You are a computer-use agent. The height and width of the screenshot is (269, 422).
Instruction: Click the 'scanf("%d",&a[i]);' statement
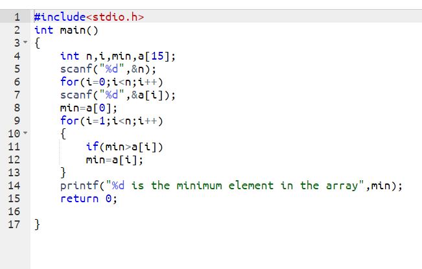click(x=118, y=95)
